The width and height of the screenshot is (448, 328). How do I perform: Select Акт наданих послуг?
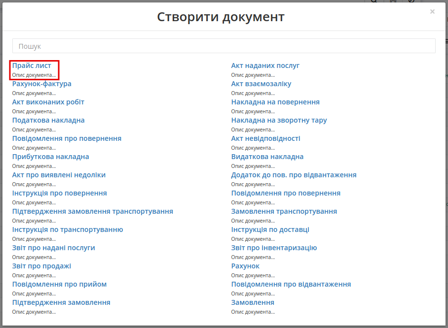pyautogui.click(x=265, y=66)
